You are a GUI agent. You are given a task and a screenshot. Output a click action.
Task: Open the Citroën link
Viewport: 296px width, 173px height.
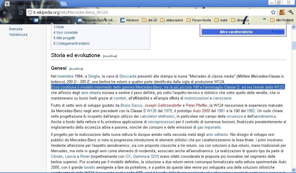(x=57, y=156)
